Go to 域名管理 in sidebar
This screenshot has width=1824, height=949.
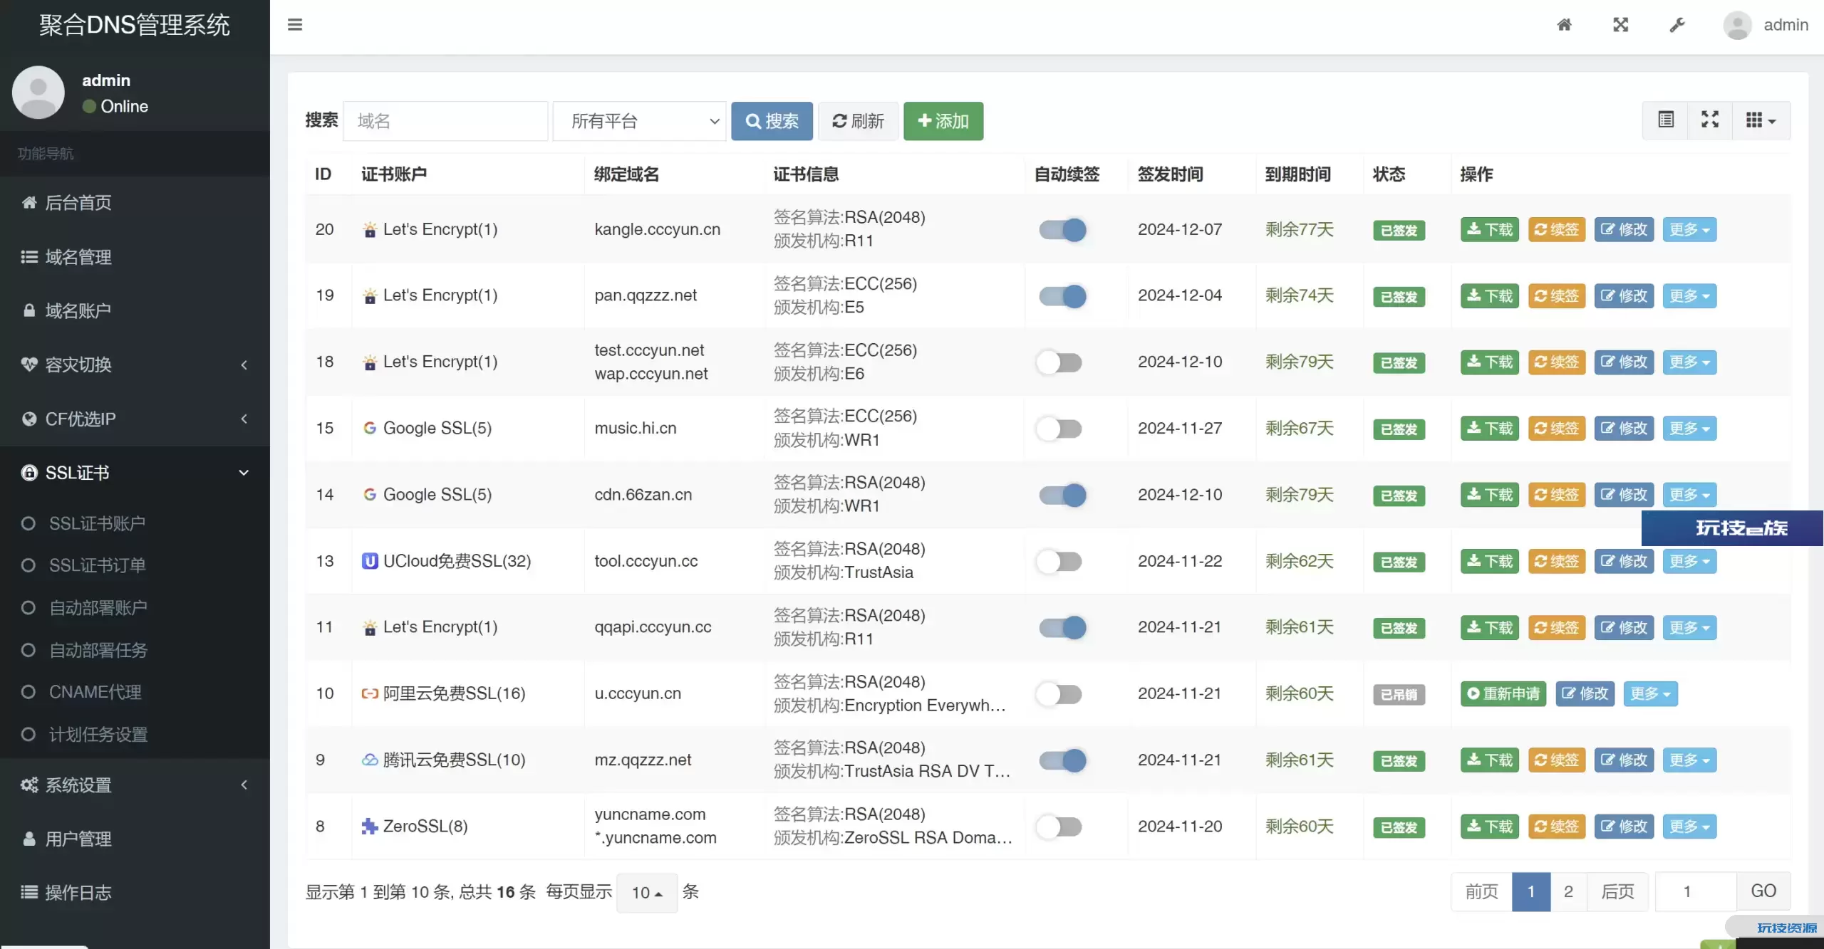point(78,257)
